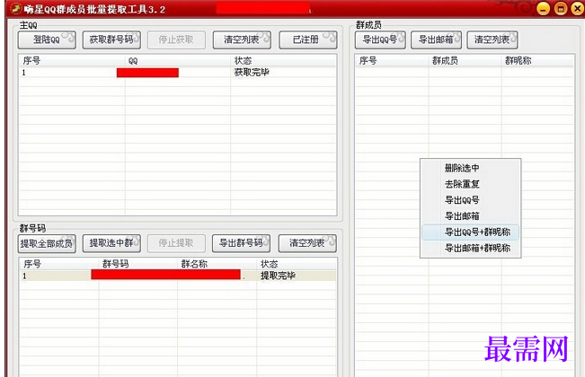Choose 导出邮箱+群昵称 from the context menu
The height and width of the screenshot is (377, 585).
[x=470, y=248]
